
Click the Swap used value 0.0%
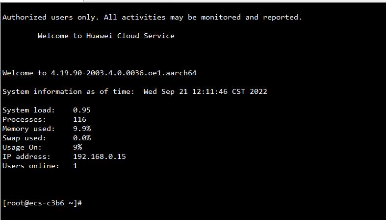(82, 138)
